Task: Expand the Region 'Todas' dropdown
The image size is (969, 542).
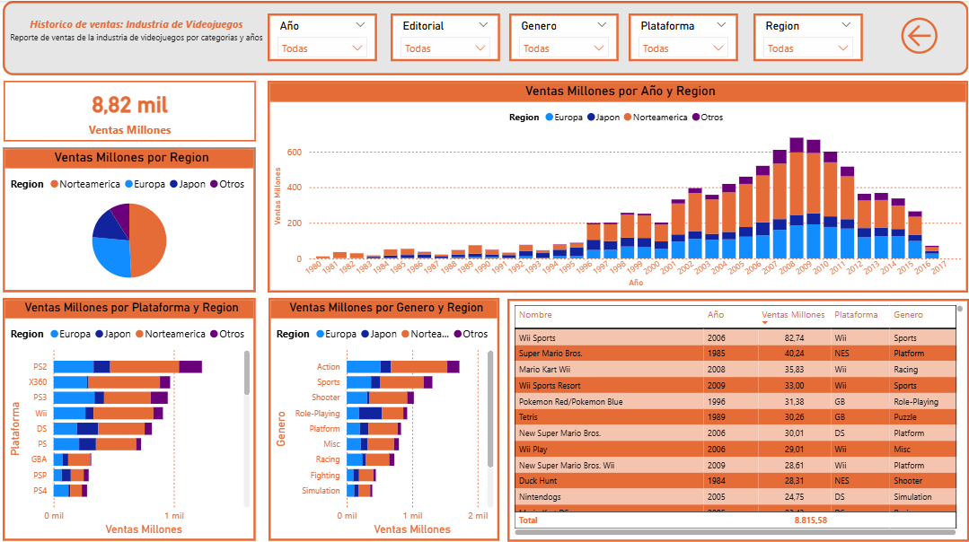Action: (807, 48)
